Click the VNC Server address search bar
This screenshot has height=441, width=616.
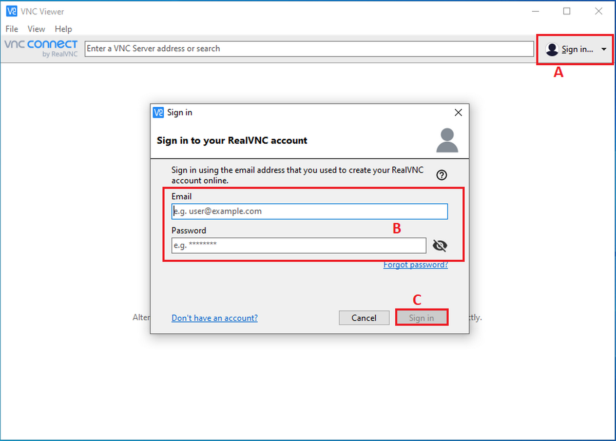[x=309, y=49]
